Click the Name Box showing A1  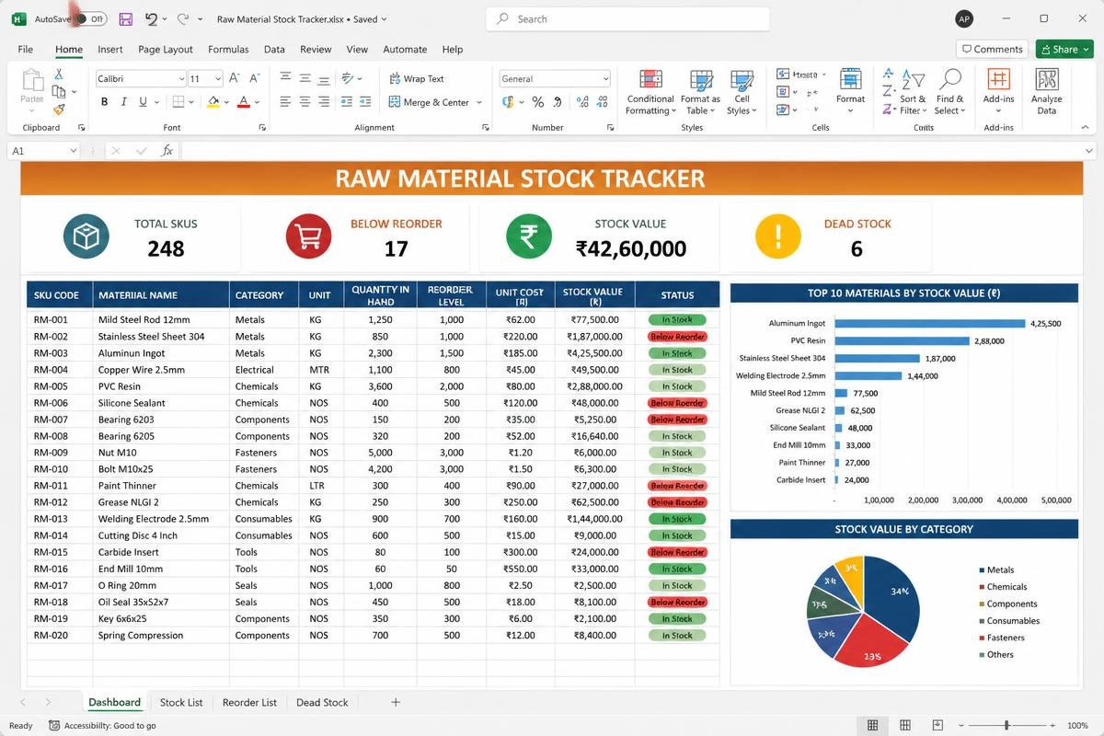pyautogui.click(x=40, y=150)
